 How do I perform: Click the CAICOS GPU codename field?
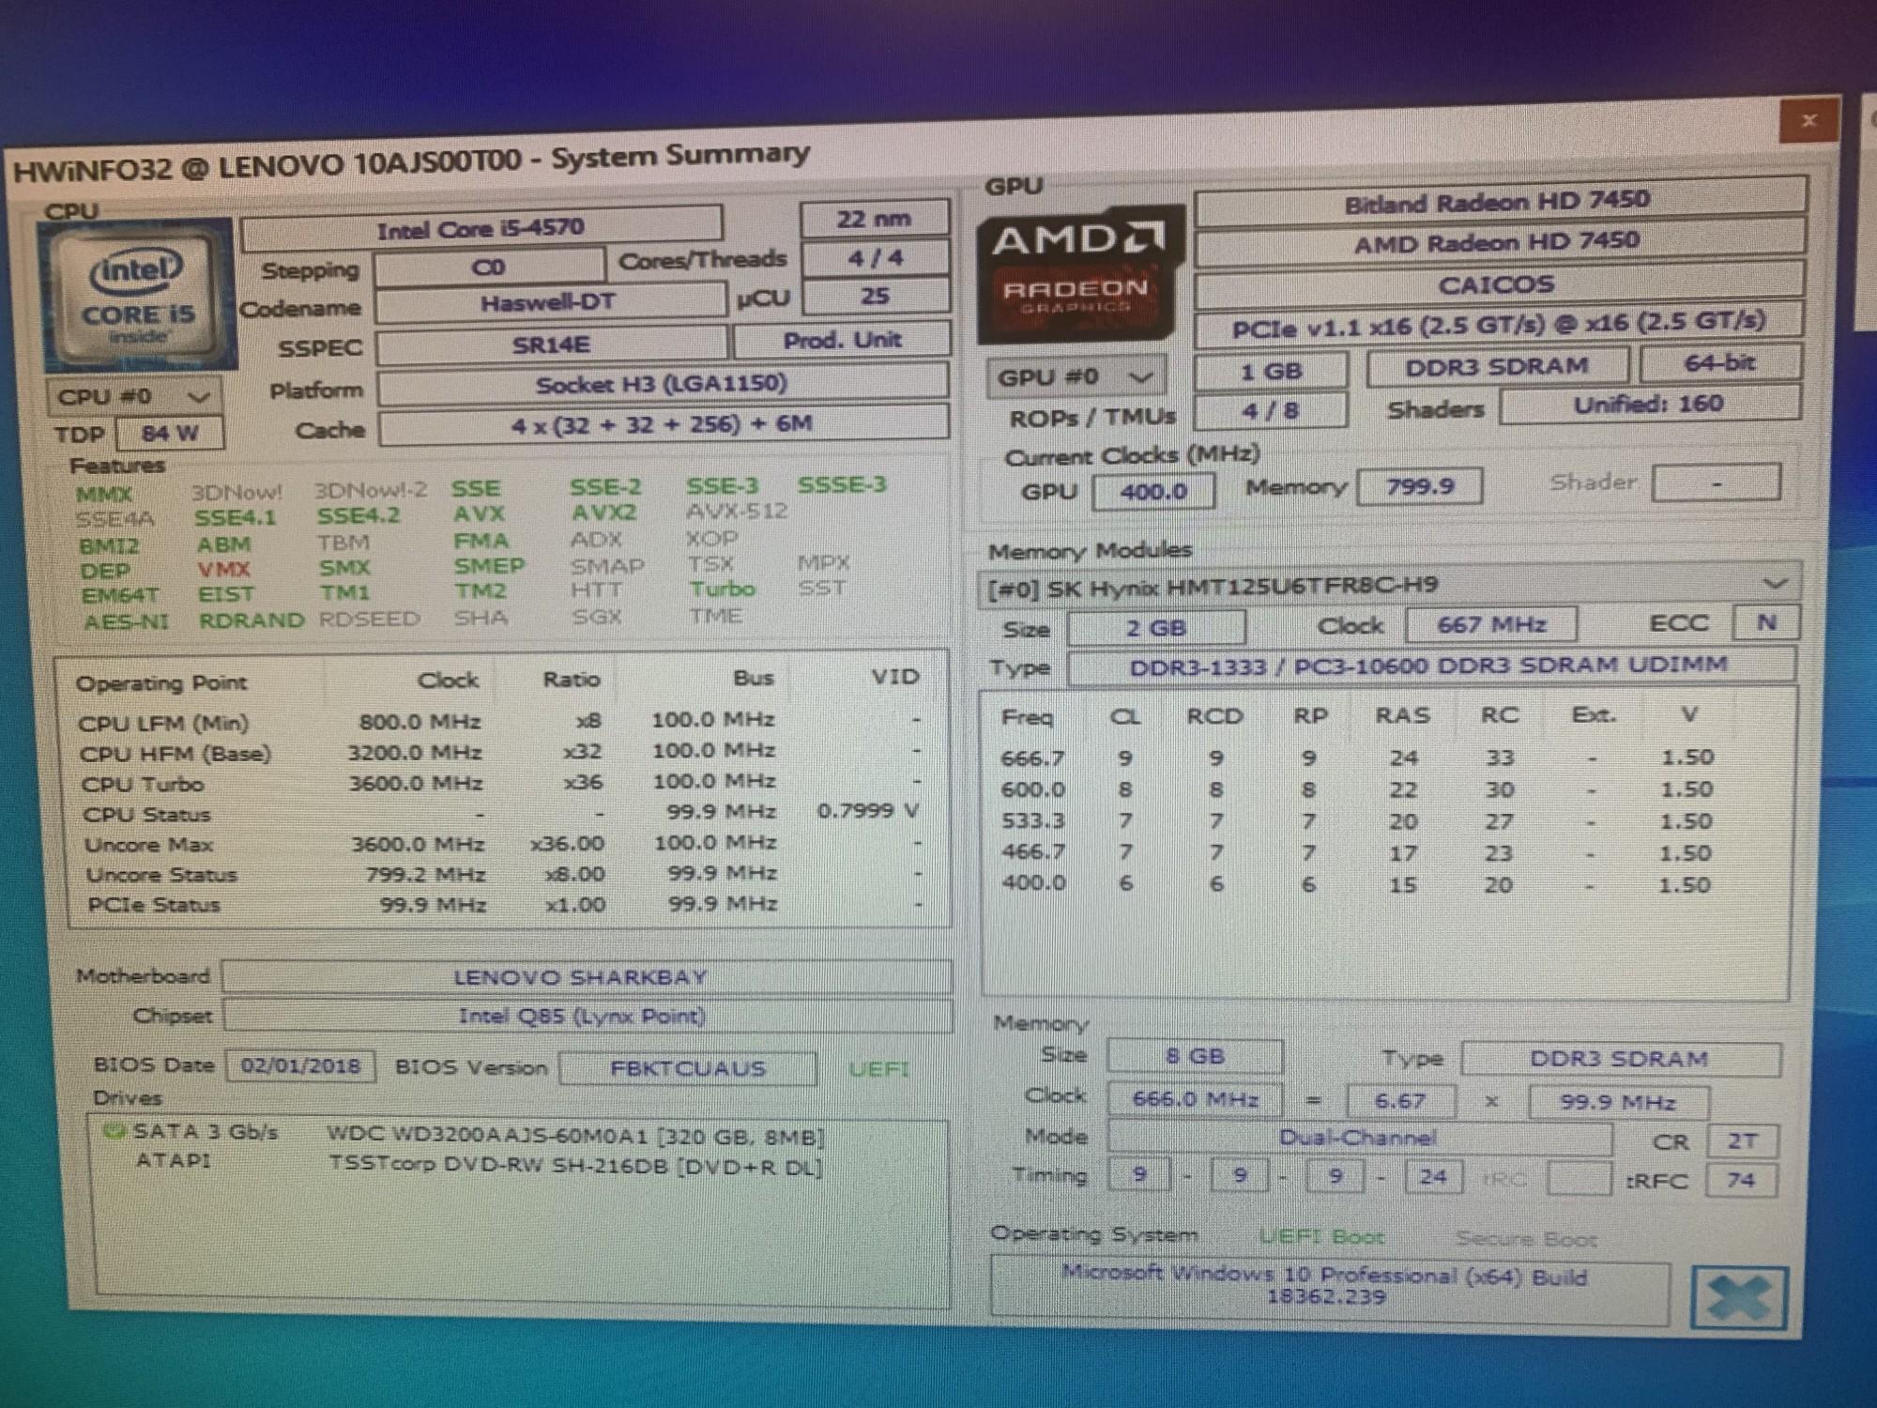pos(1498,284)
